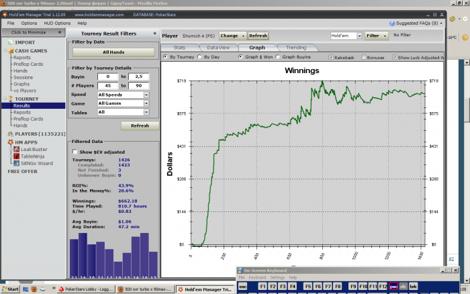Click the All Hands date filter button
Viewport: 470px width, 294px height.
click(x=113, y=52)
